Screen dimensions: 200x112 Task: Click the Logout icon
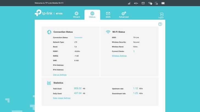click(x=161, y=16)
